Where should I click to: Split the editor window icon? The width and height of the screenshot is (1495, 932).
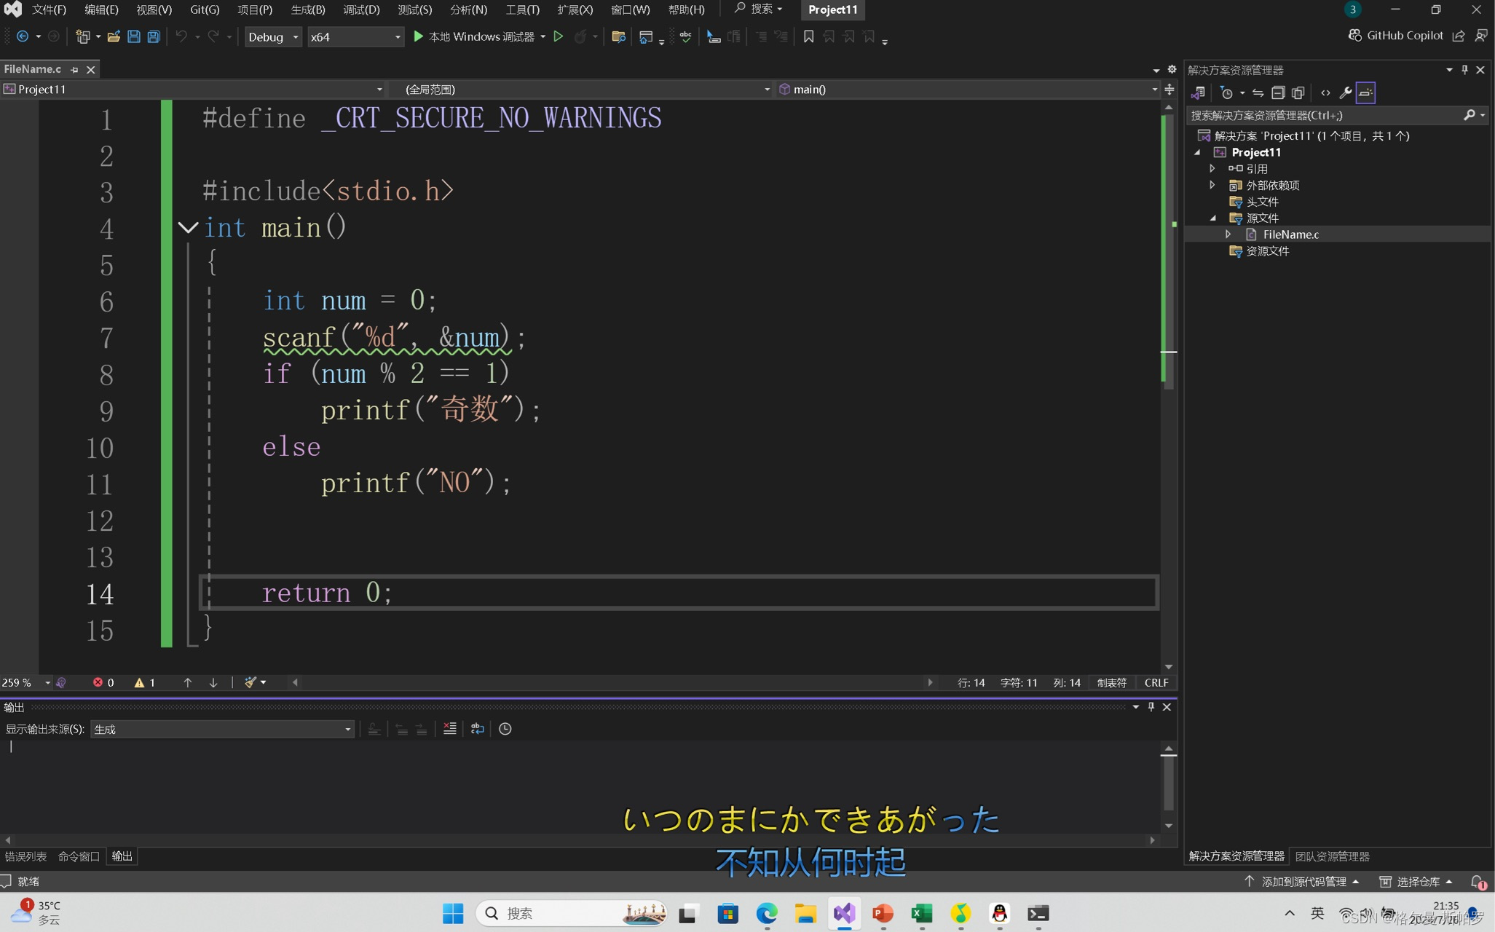(1169, 89)
